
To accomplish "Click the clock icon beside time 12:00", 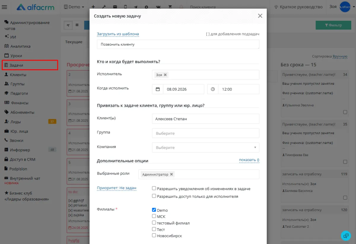I will [x=213, y=89].
